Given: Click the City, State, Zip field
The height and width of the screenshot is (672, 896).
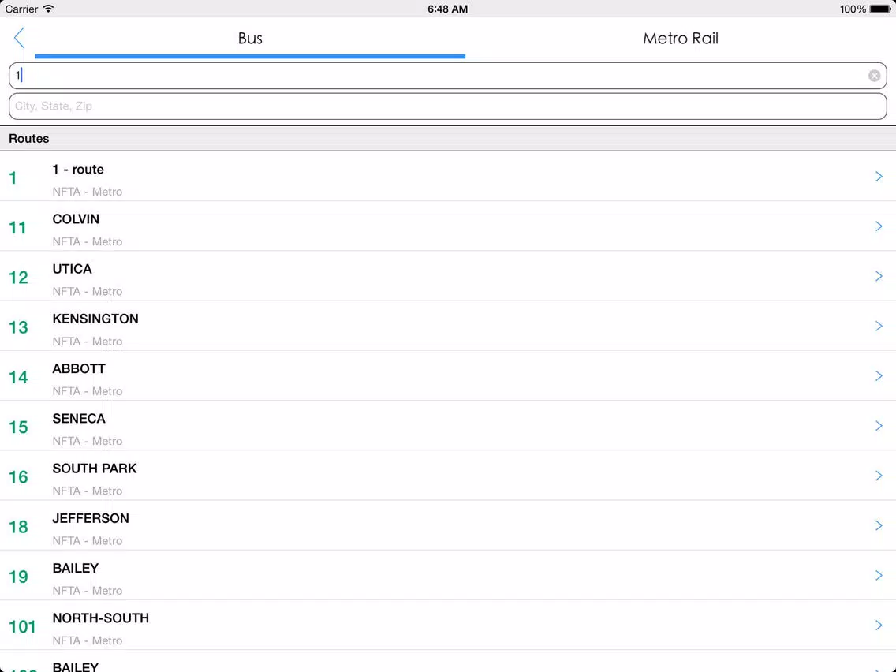Looking at the screenshot, I should (447, 106).
